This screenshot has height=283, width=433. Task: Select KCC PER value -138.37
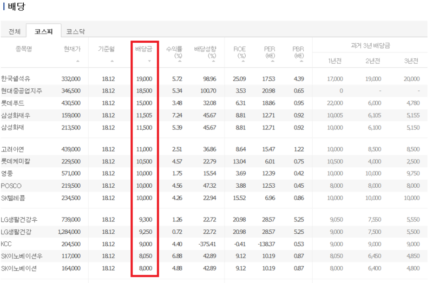click(266, 244)
